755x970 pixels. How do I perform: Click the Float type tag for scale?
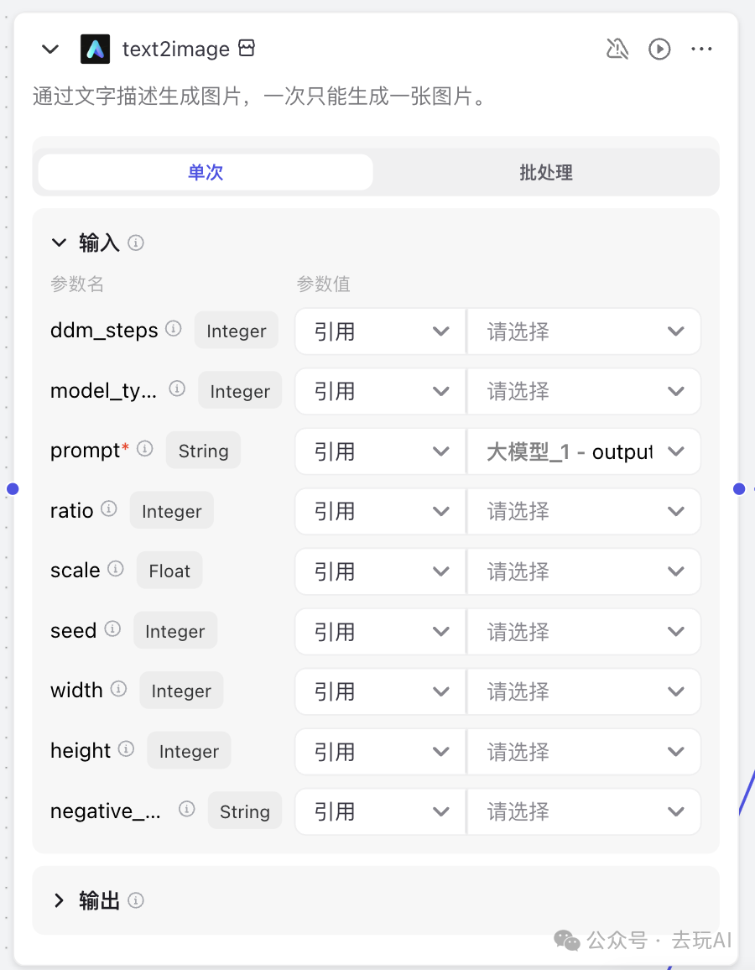(x=169, y=571)
